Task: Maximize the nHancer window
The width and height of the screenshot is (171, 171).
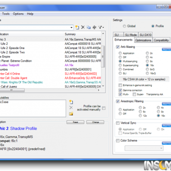Action: (166, 7)
